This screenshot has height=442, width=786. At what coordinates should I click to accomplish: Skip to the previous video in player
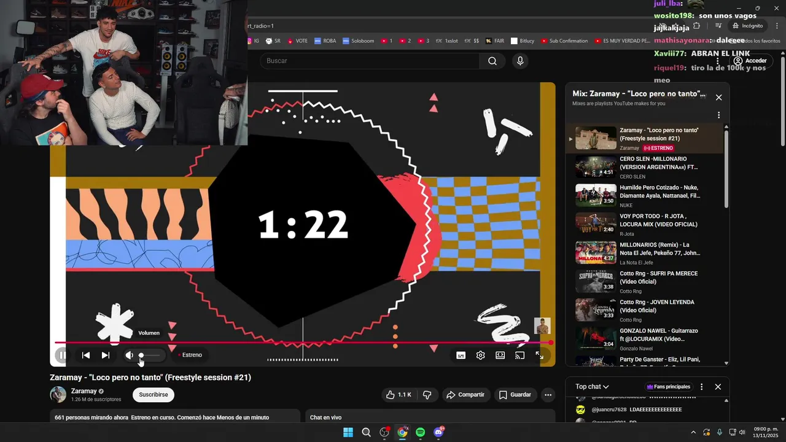86,355
